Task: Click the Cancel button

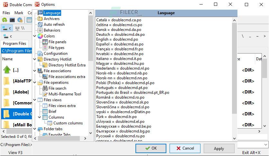Action: (185, 148)
